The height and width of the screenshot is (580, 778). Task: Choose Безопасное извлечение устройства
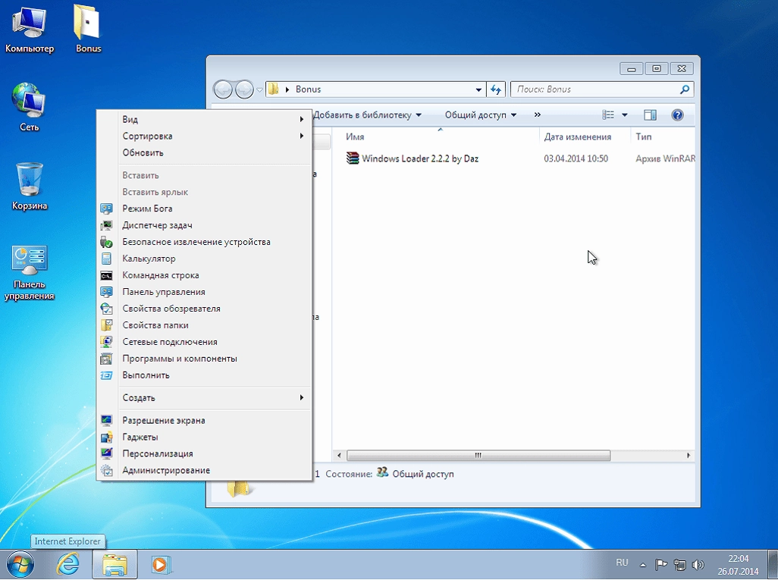[x=204, y=242]
